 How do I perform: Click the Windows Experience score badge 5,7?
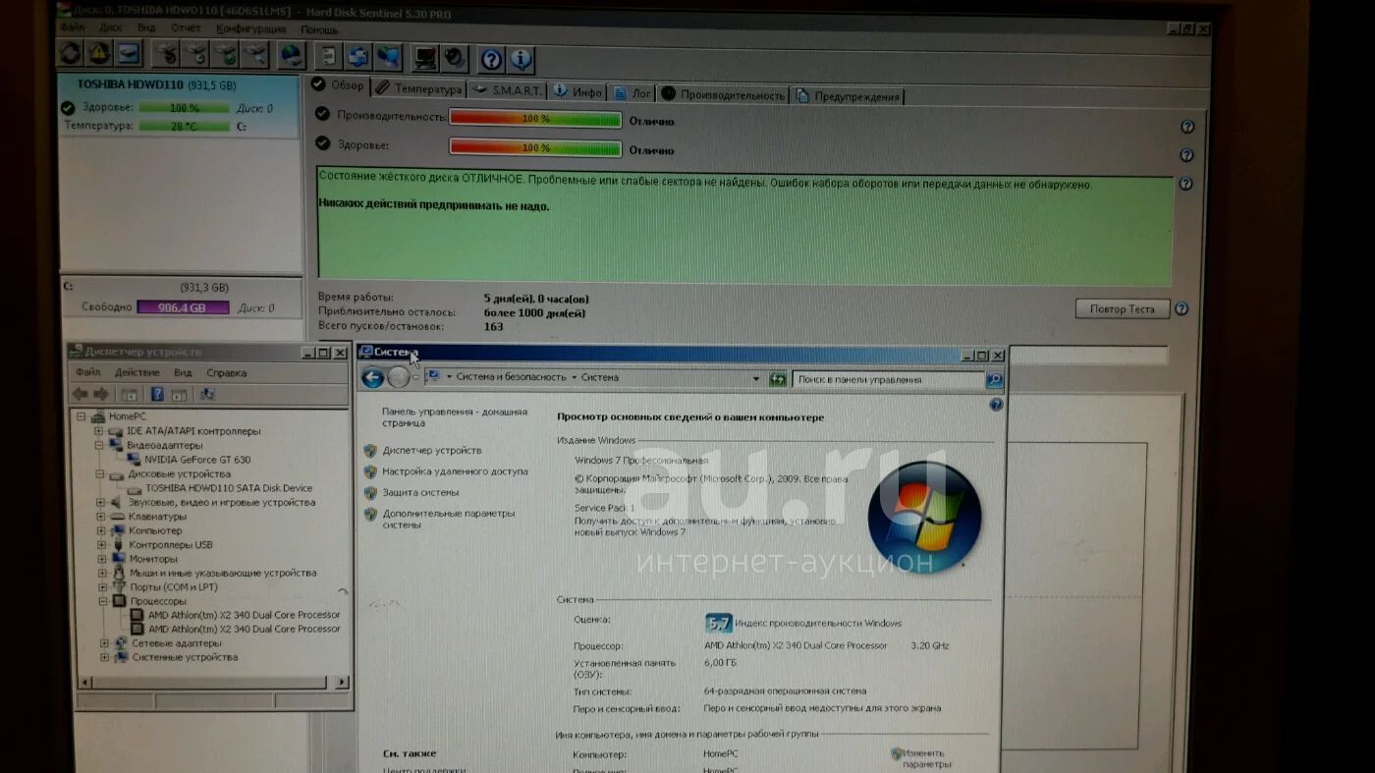[x=718, y=623]
